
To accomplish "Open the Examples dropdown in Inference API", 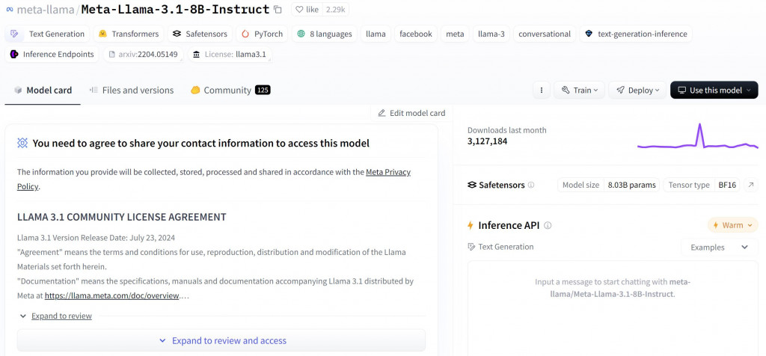I will 719,247.
